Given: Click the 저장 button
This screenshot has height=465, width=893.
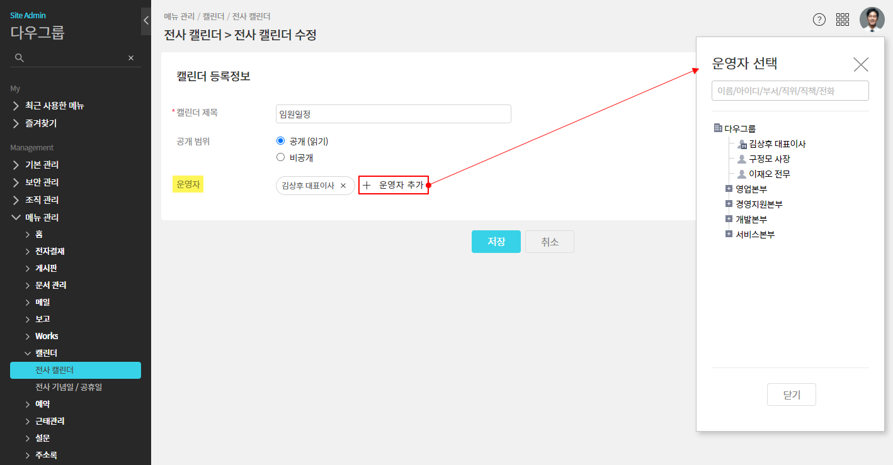Looking at the screenshot, I should point(496,242).
